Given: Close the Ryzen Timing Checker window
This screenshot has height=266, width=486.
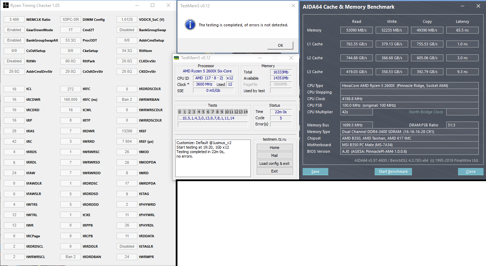Looking at the screenshot, I should click(x=168, y=6).
